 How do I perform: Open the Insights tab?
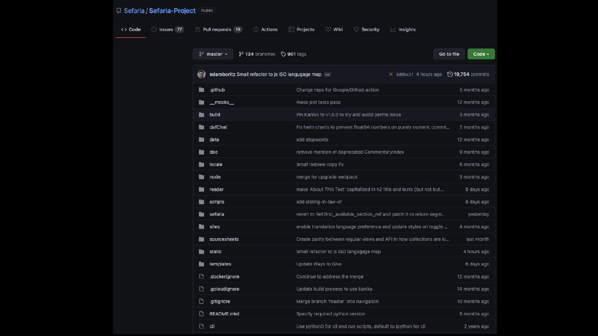[x=403, y=29]
